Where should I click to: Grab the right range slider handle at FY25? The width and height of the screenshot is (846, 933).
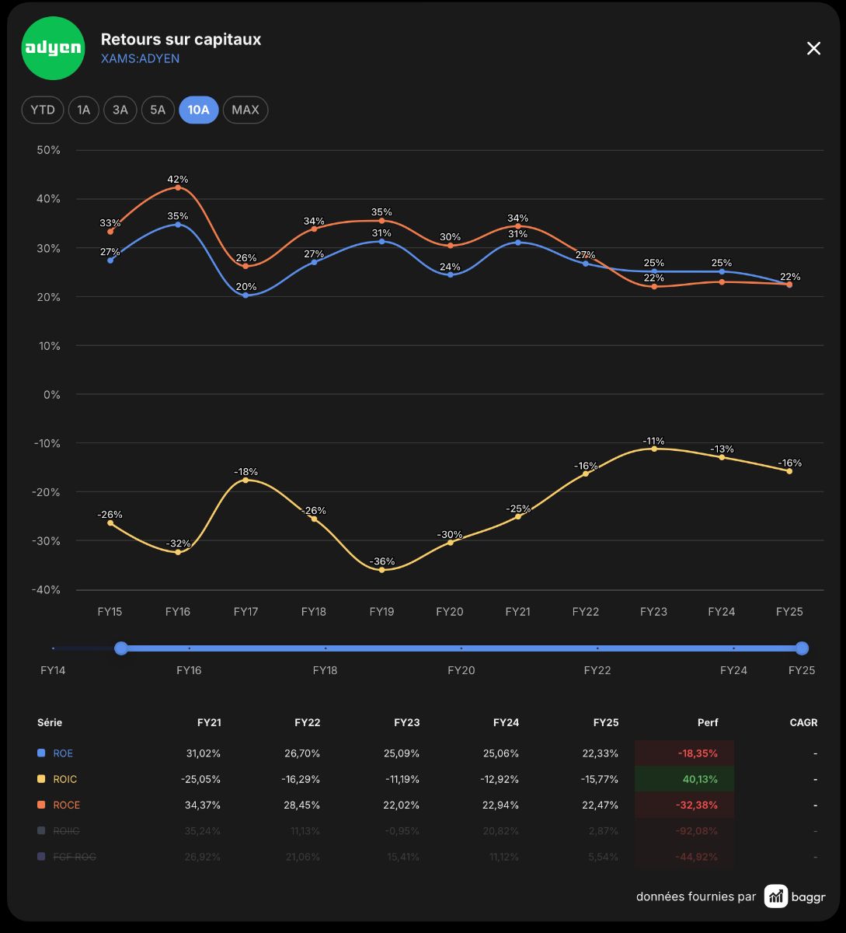pos(802,648)
